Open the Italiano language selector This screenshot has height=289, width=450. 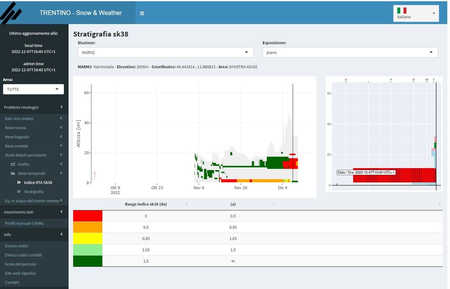pyautogui.click(x=416, y=14)
